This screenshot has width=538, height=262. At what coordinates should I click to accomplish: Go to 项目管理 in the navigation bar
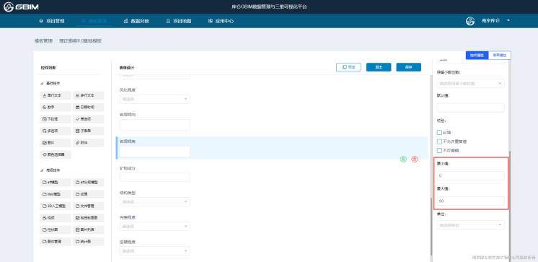coord(52,21)
